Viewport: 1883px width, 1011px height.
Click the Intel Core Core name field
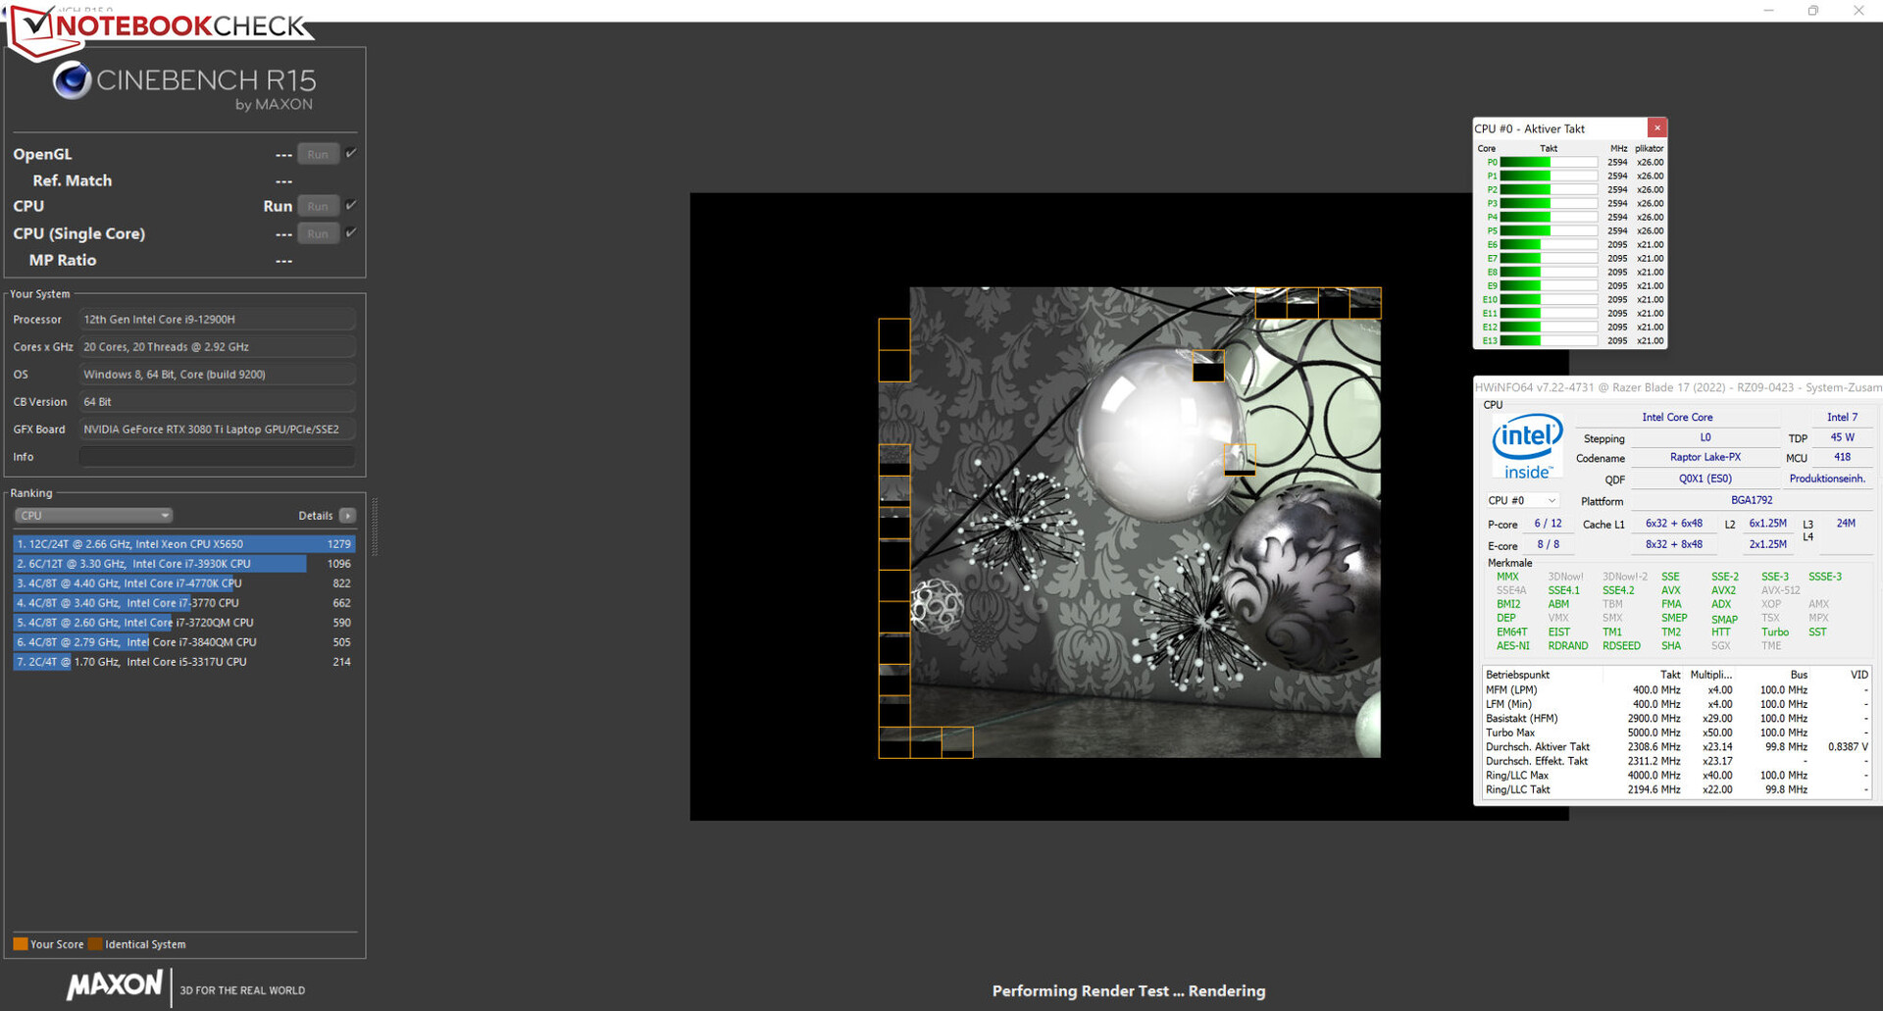(1677, 417)
